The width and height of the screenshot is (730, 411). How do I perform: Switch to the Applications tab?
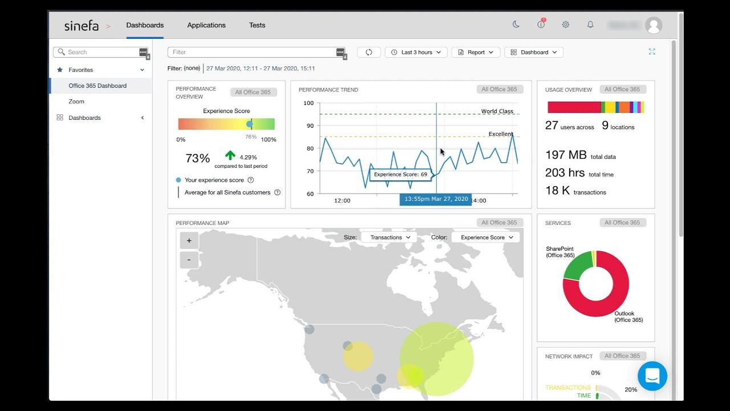[206, 25]
